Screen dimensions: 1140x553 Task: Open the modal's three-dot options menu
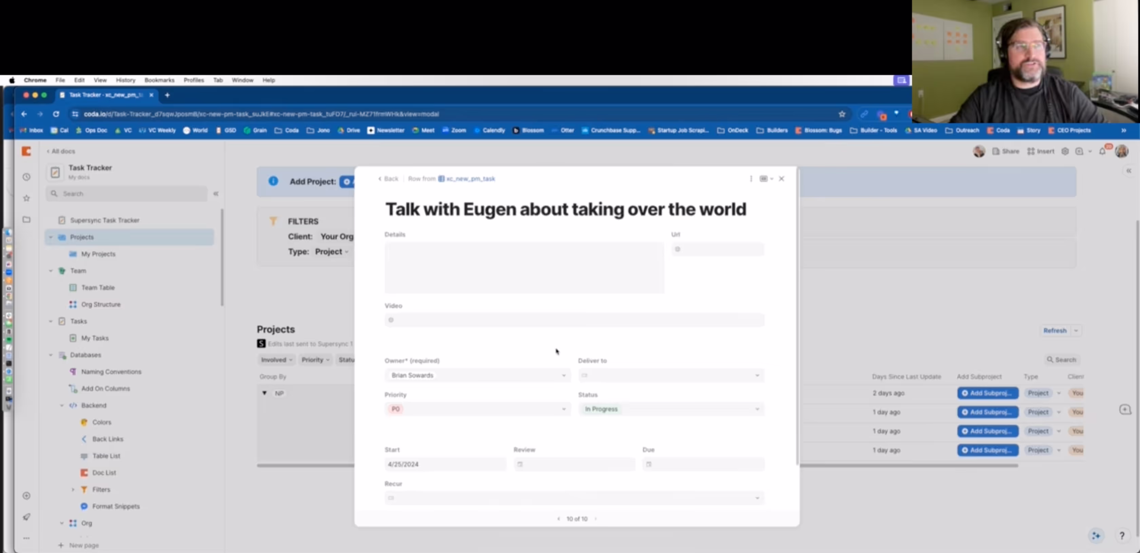[x=750, y=179]
